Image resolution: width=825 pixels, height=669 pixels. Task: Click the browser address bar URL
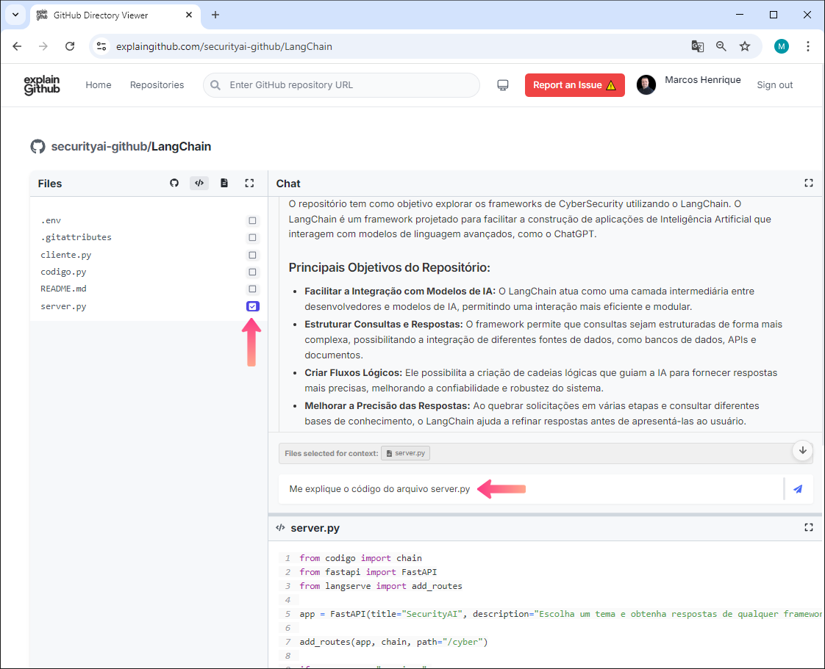[224, 46]
